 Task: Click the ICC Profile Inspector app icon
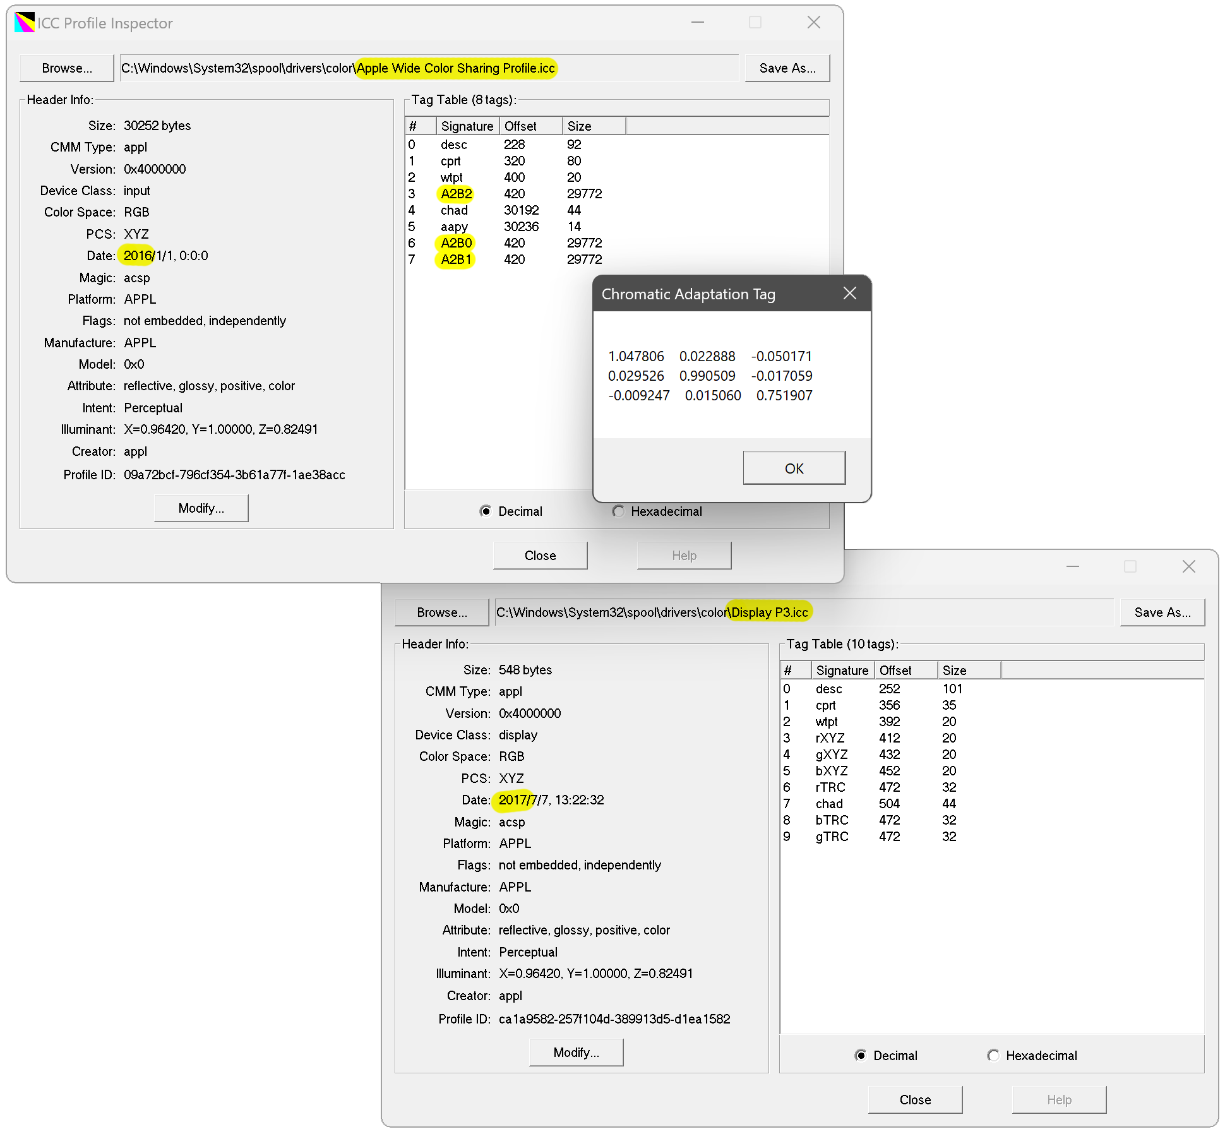[25, 23]
